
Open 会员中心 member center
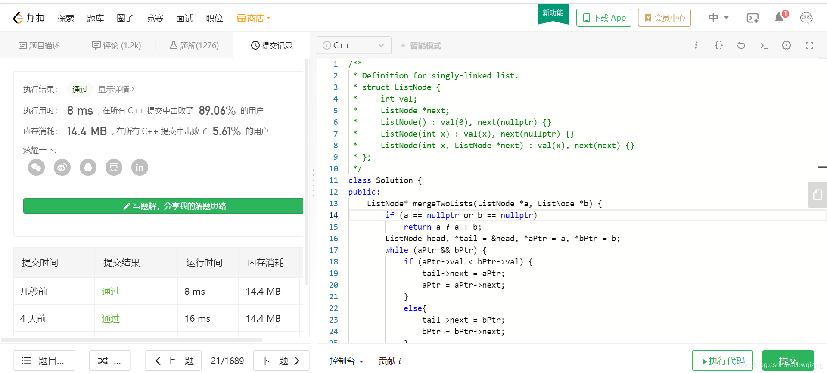tap(664, 18)
